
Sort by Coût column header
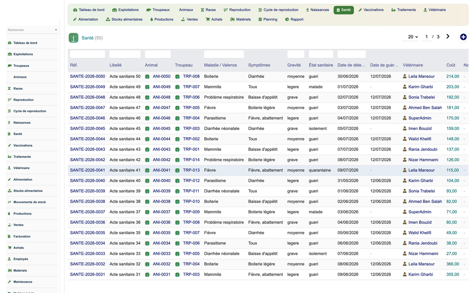coord(451,65)
